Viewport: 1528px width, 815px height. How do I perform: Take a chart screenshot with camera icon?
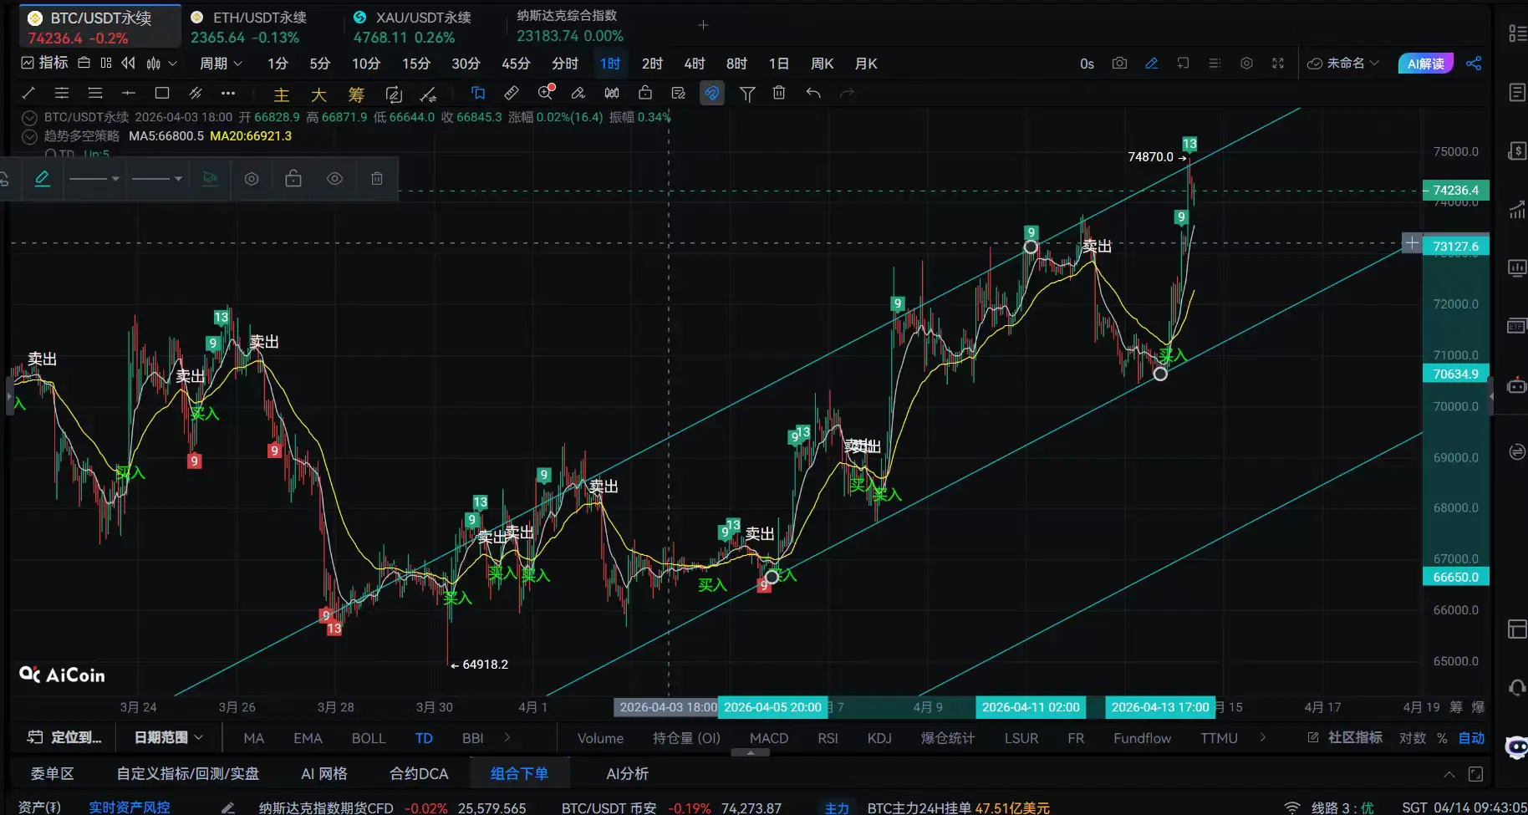(x=1119, y=64)
